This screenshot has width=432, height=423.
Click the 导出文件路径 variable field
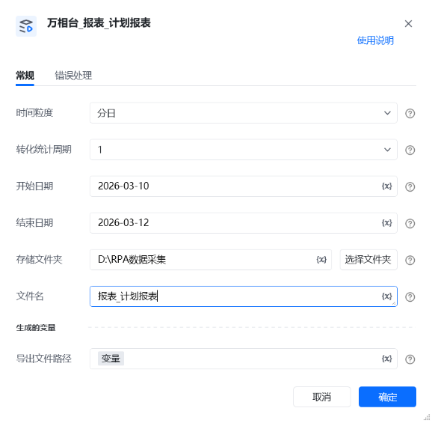pos(243,359)
